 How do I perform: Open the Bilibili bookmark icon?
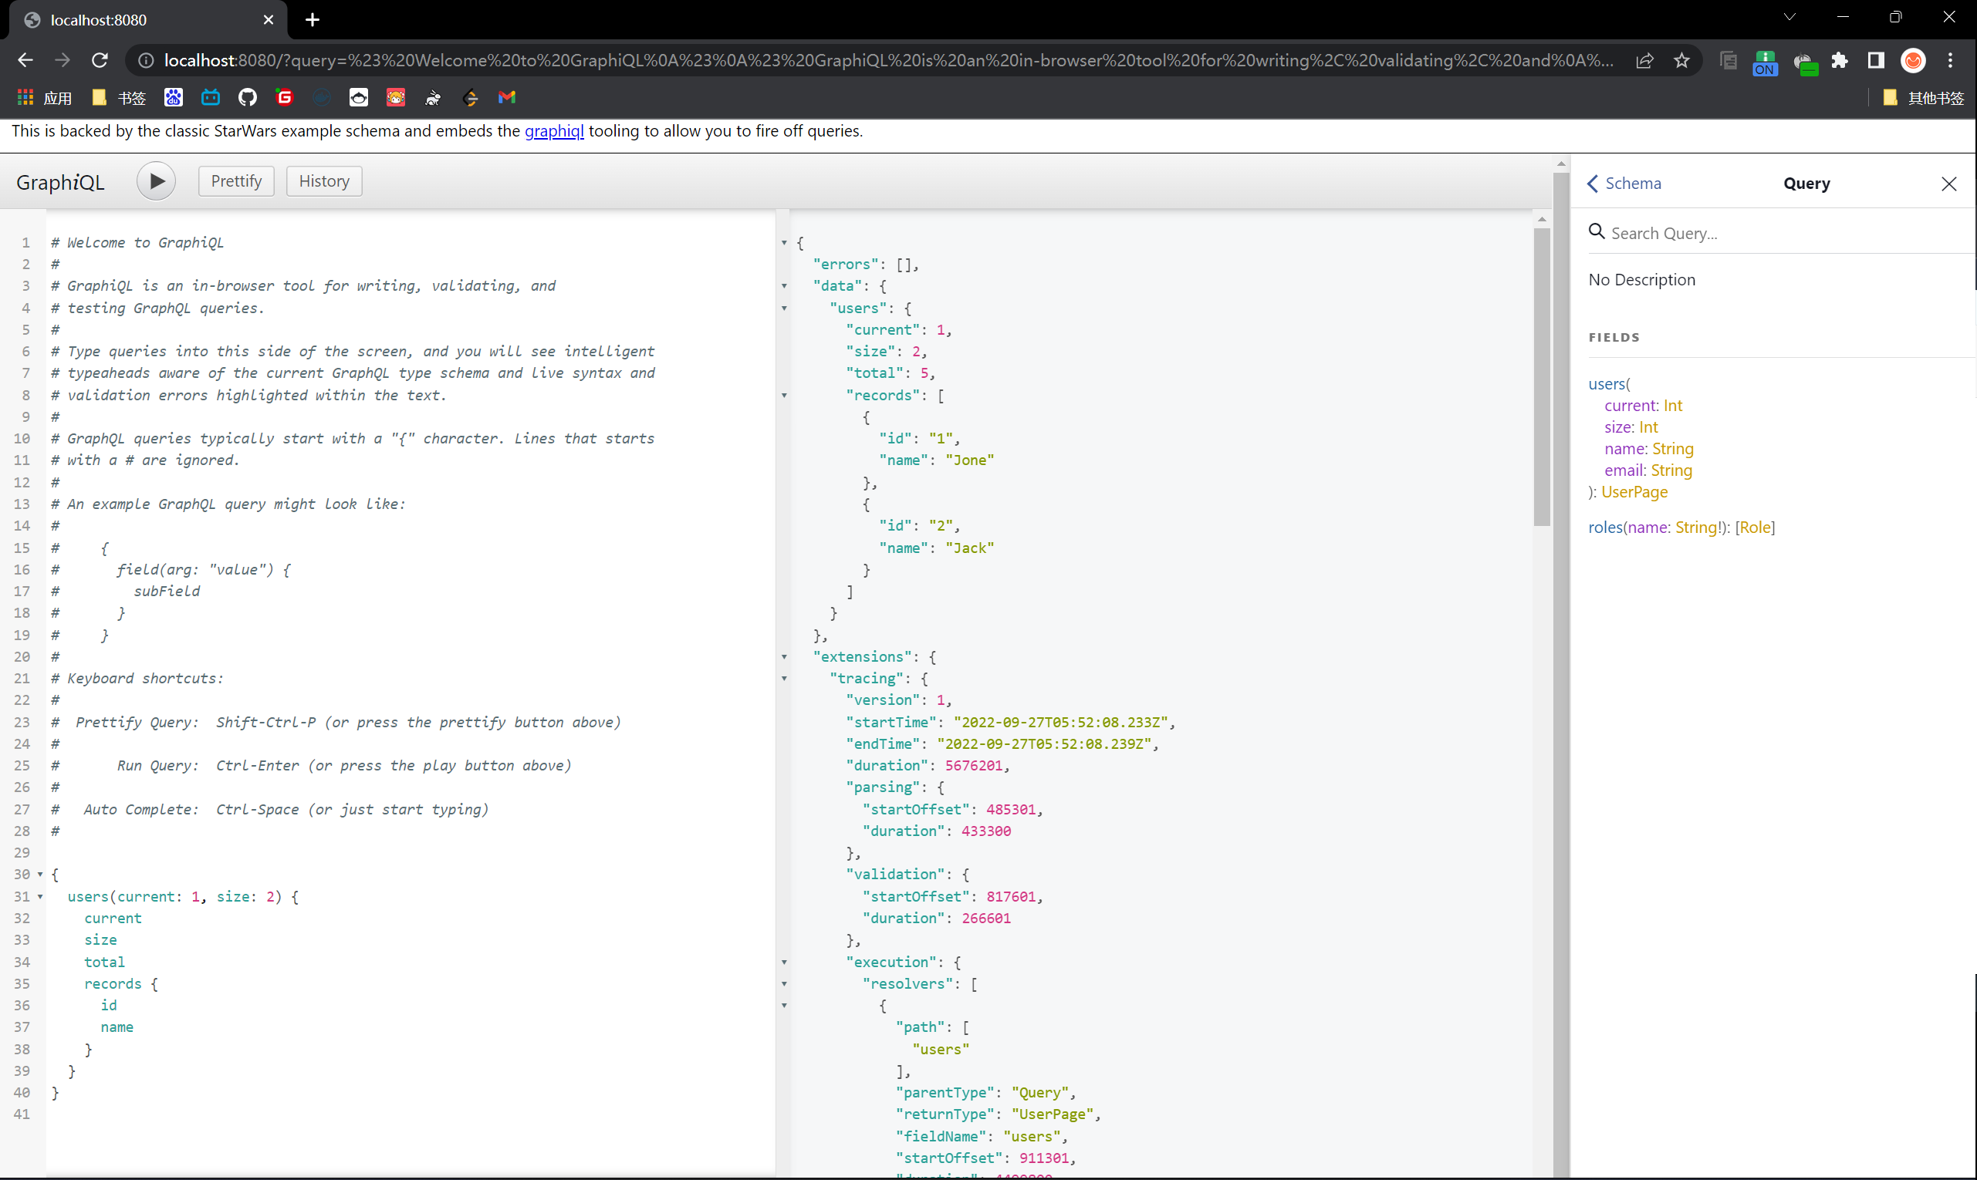pos(210,97)
